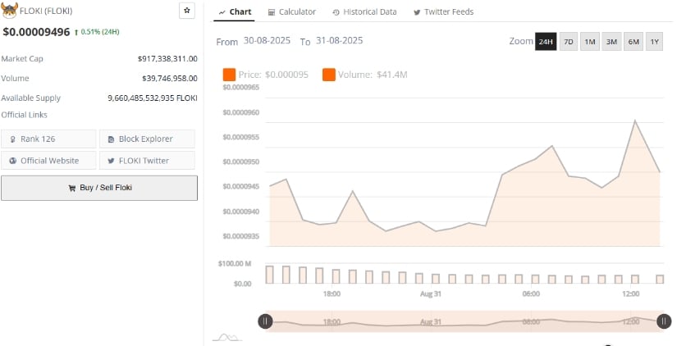Select the 7D zoom range
The image size is (677, 346).
(569, 42)
